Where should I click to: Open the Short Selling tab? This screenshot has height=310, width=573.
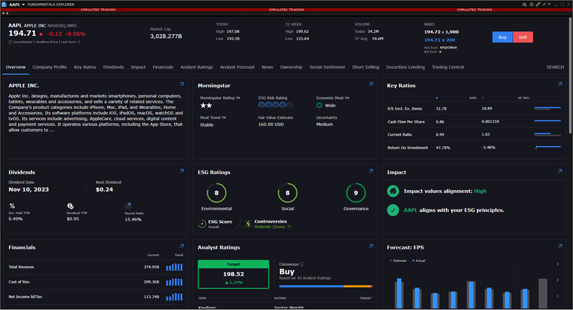click(365, 67)
